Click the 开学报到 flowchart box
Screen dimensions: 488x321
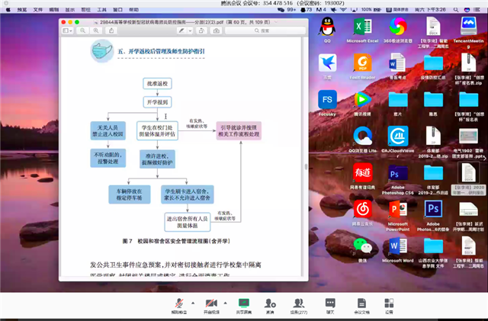(x=157, y=102)
